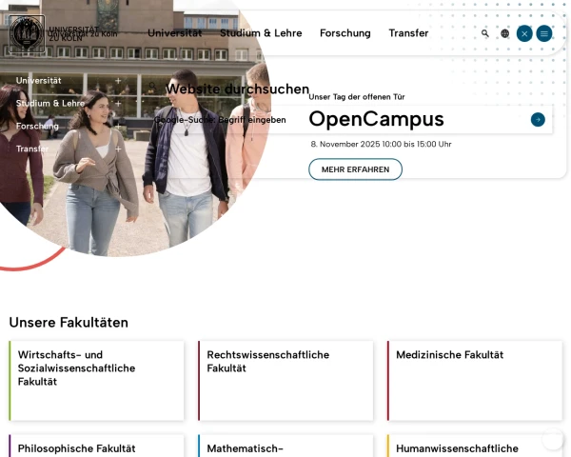Select Transfer in top navigation bar

click(408, 33)
